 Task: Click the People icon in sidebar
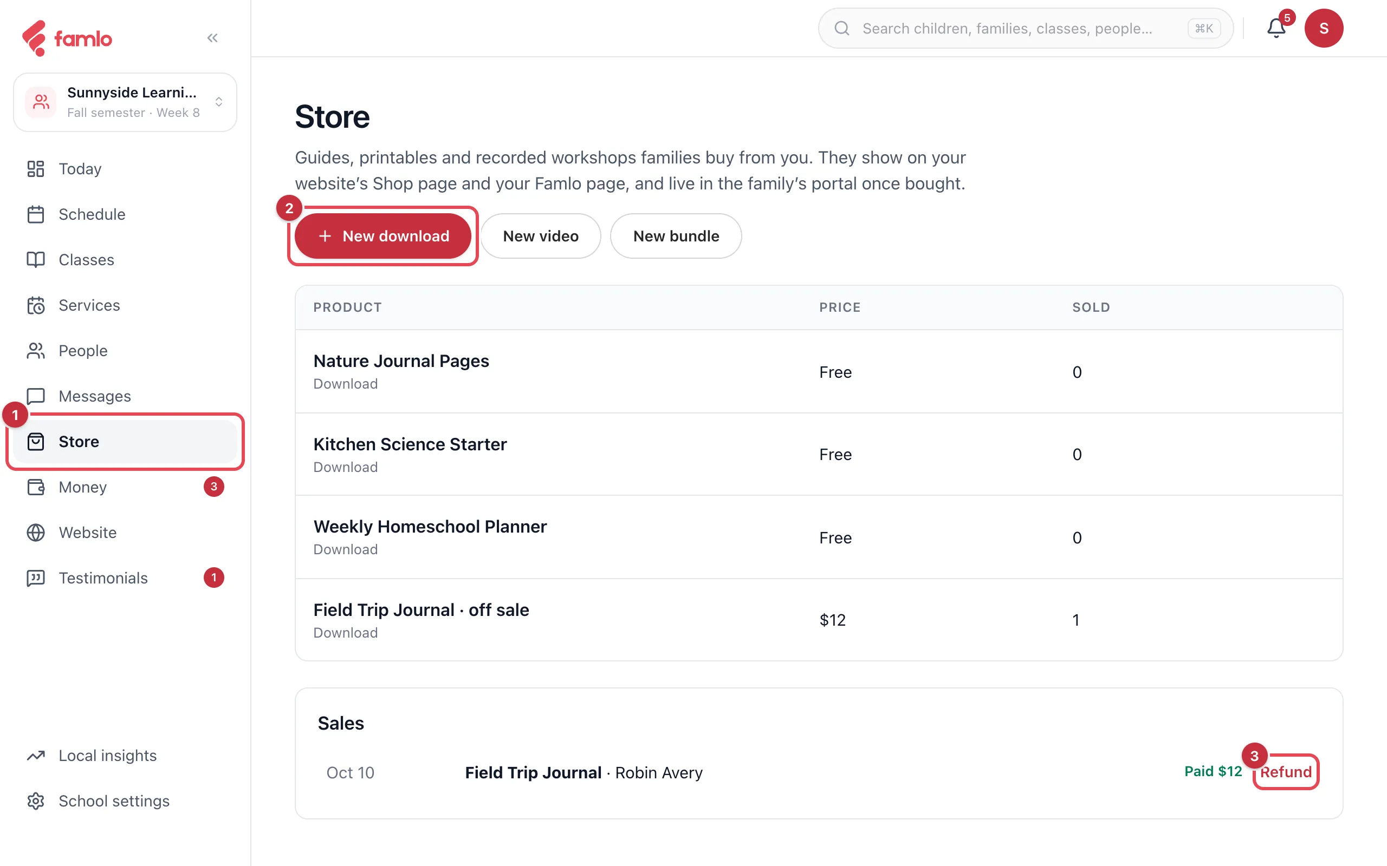36,351
